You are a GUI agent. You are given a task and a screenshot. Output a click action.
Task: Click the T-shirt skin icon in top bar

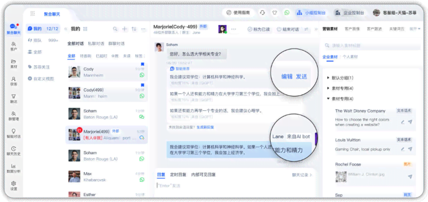pos(274,13)
